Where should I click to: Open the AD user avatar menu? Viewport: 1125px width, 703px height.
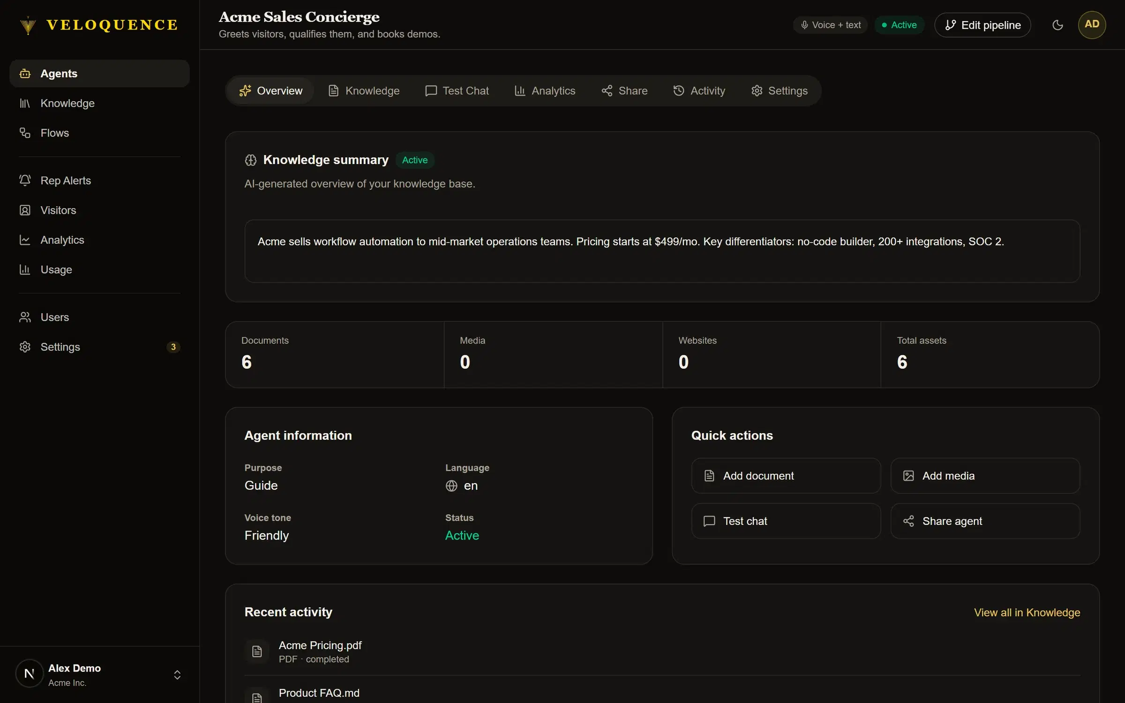[1092, 24]
